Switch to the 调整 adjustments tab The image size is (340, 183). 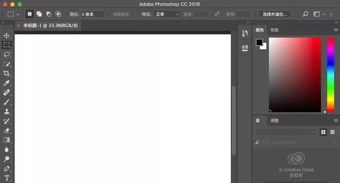[274, 121]
